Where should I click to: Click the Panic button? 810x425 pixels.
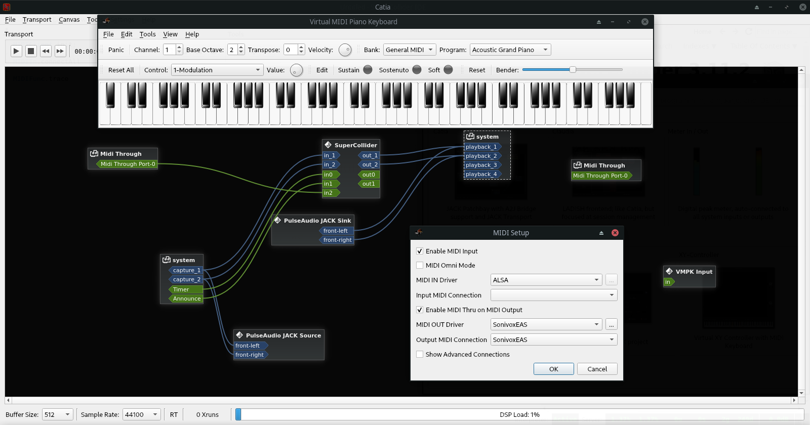(116, 50)
